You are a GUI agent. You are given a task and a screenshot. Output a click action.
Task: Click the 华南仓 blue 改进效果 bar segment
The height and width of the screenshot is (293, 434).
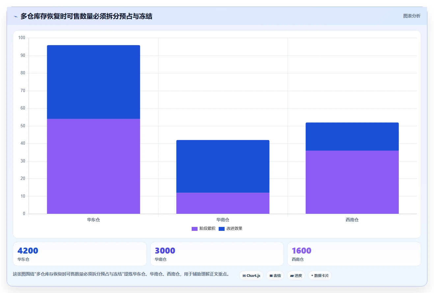223,166
